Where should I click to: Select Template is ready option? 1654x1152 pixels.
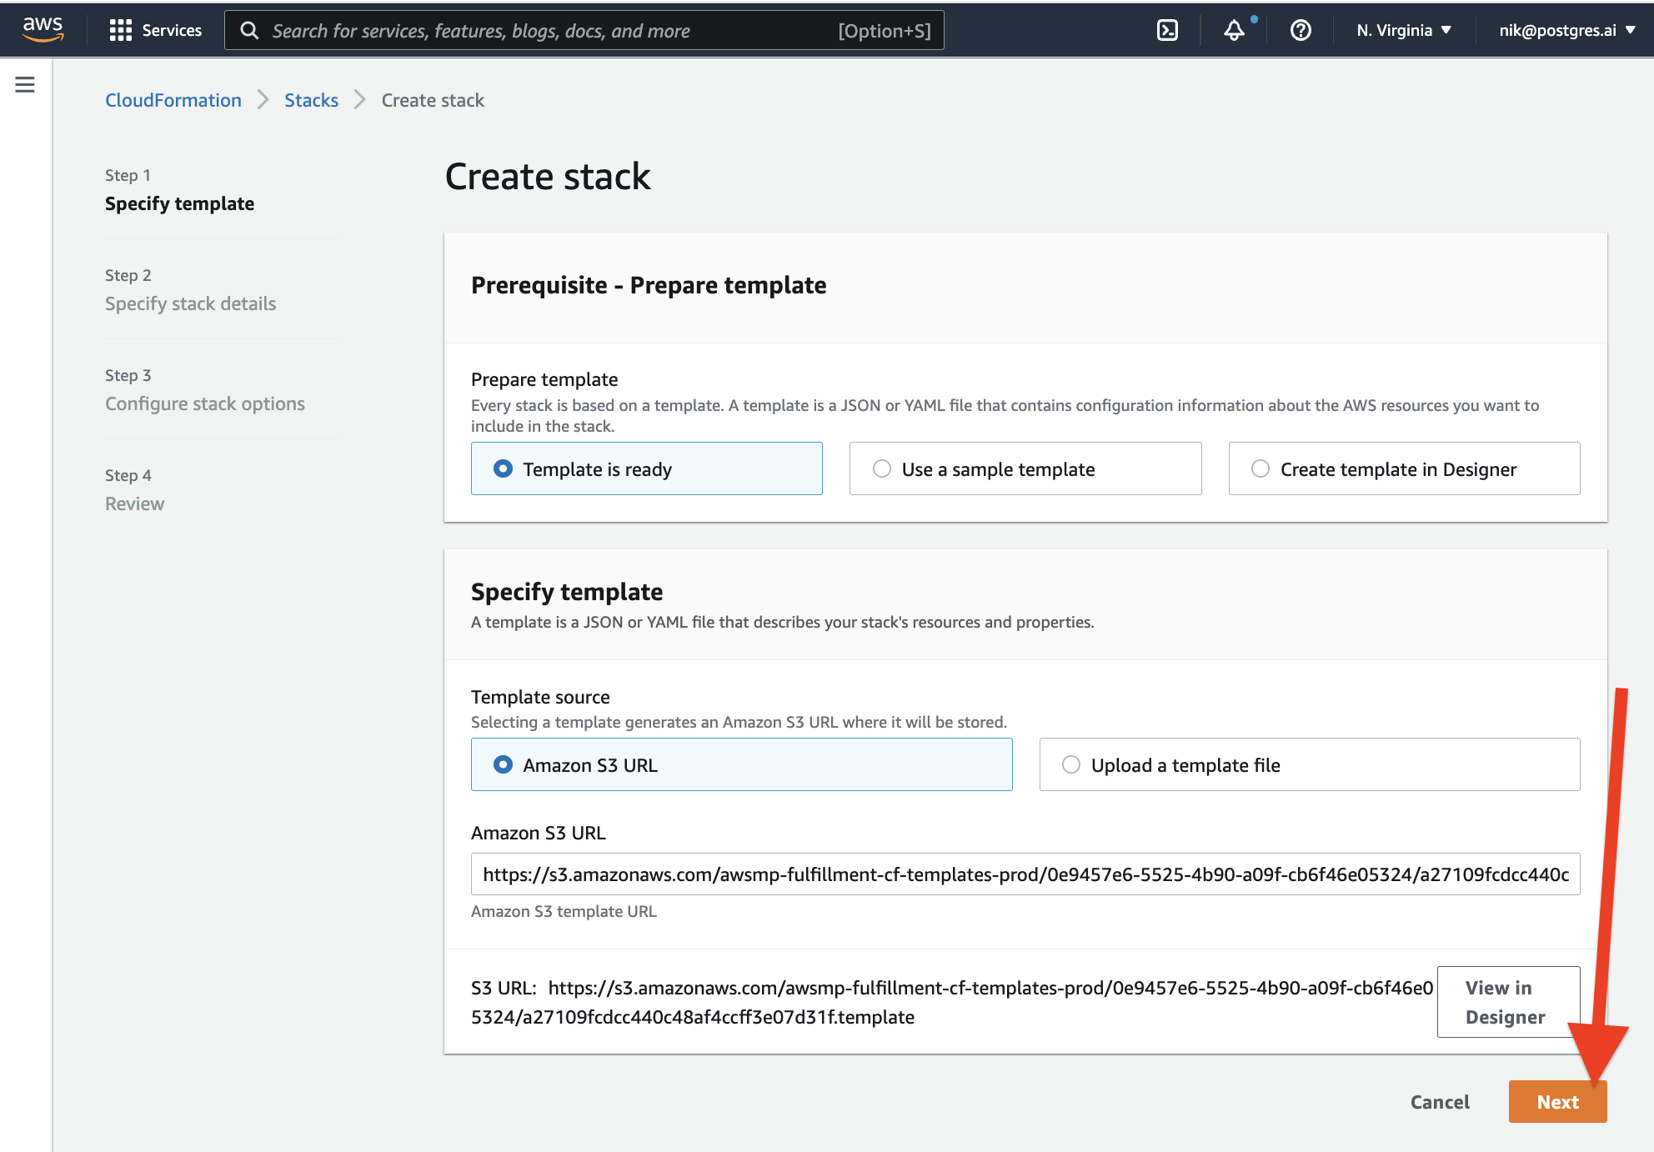(x=647, y=468)
